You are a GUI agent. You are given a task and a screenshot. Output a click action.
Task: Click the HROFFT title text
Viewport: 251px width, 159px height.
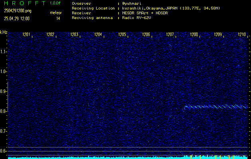click(25, 3)
